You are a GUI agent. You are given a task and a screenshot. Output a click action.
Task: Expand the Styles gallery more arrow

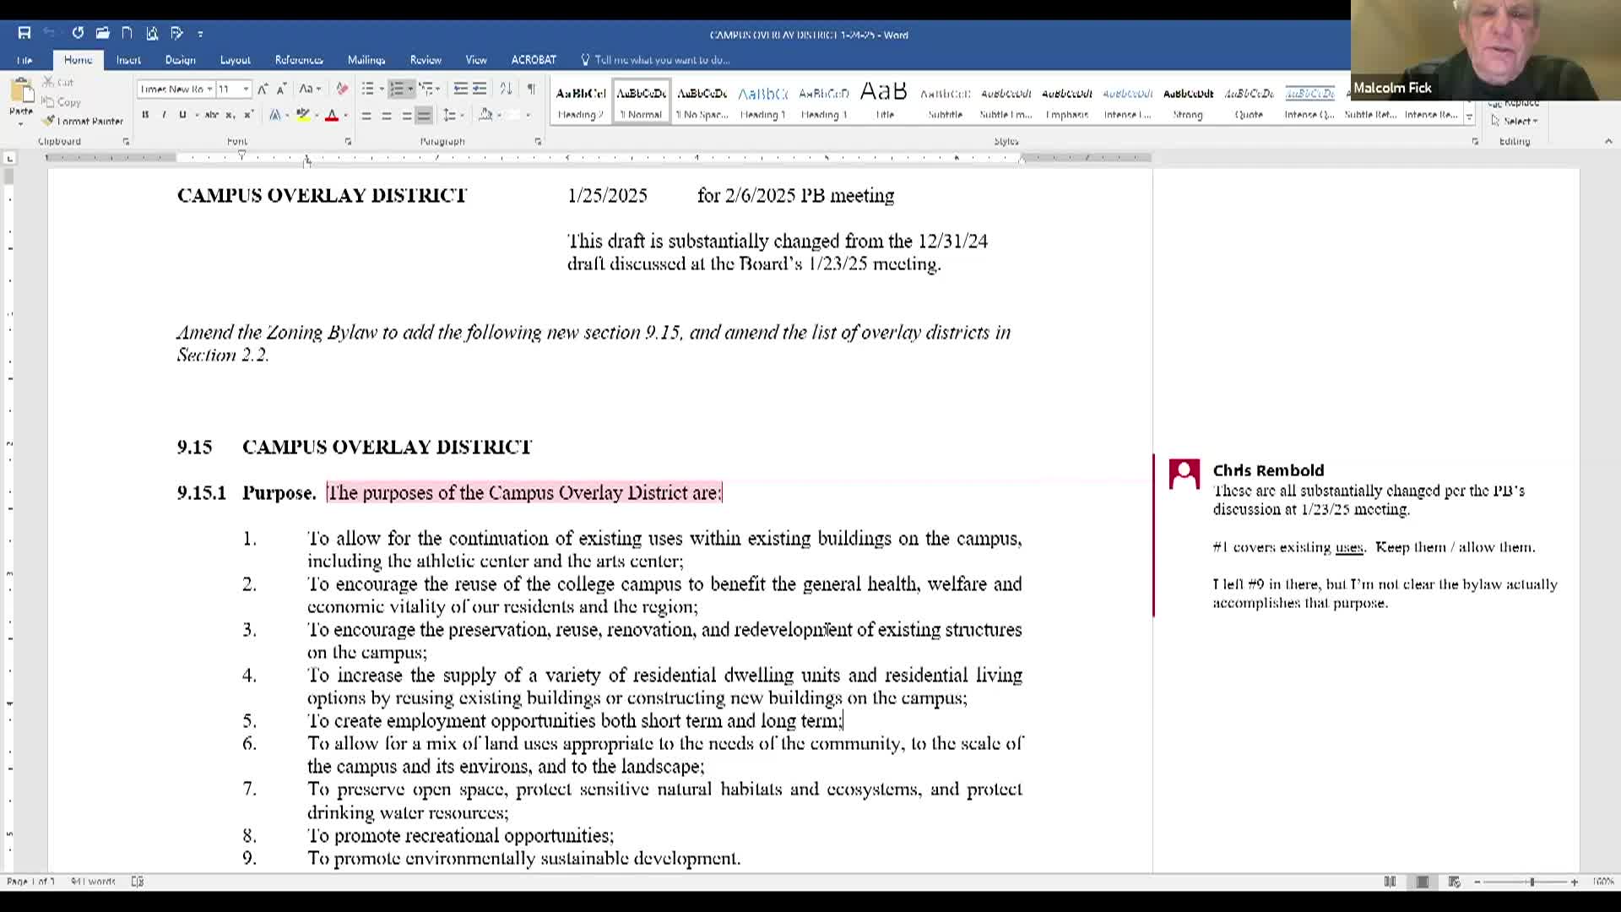pyautogui.click(x=1469, y=117)
